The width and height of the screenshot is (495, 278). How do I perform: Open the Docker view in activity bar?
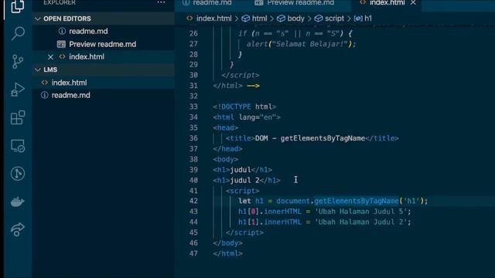18,202
